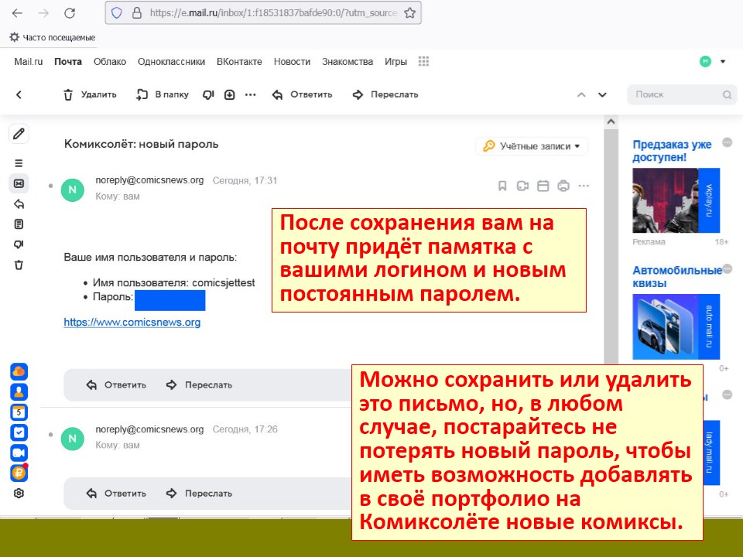
Task: Open the Trash folder icon in sidebar
Action: click(19, 265)
